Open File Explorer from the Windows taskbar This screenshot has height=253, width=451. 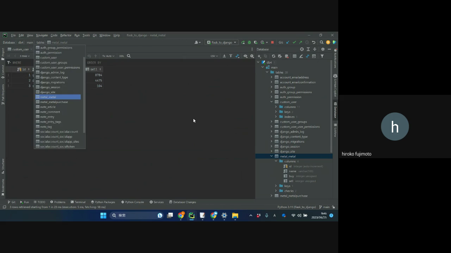[235, 215]
